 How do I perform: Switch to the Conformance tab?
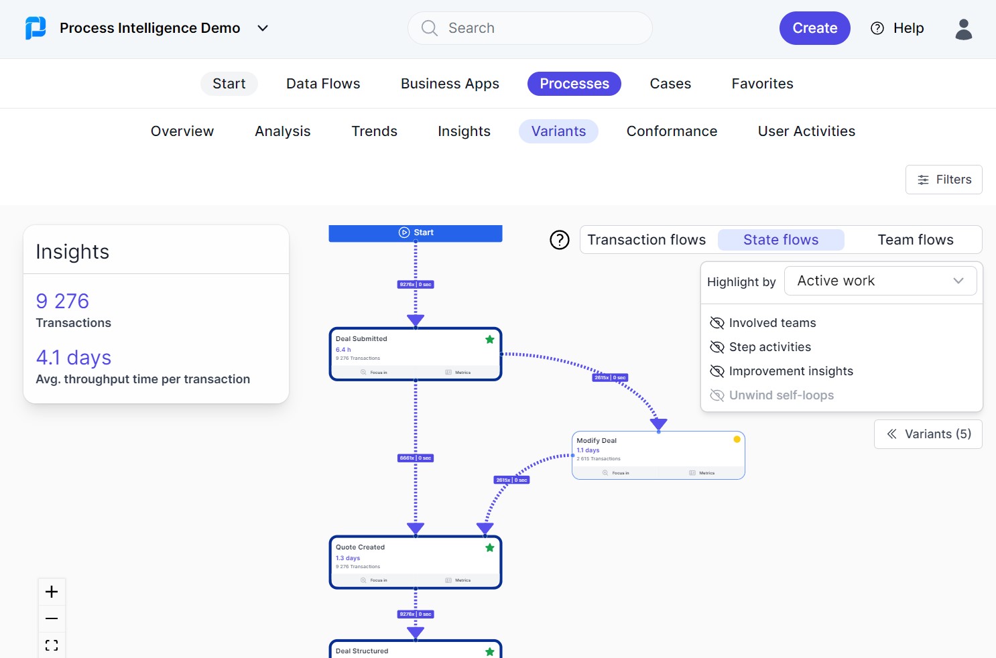coord(672,131)
